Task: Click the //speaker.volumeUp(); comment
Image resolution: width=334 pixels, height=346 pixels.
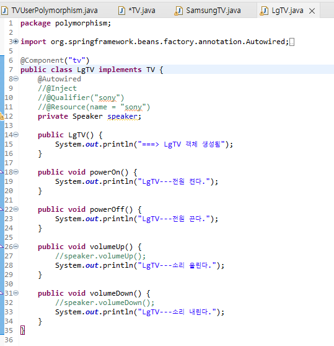Action: (100, 256)
